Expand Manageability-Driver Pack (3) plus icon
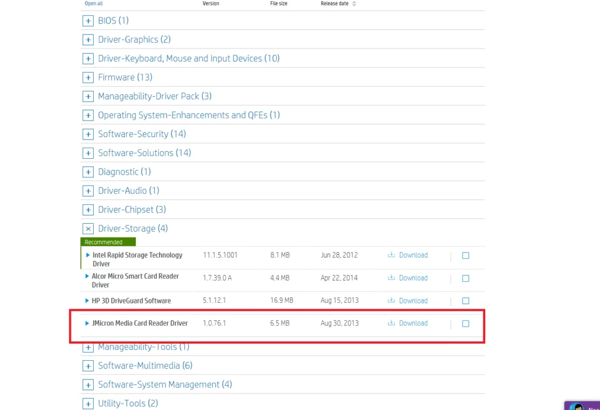The image size is (600, 410). click(88, 97)
